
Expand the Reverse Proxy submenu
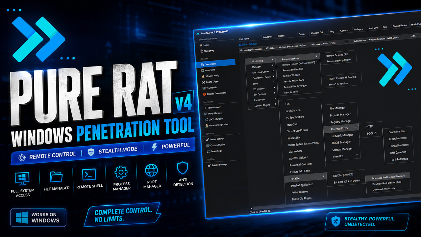341,129
